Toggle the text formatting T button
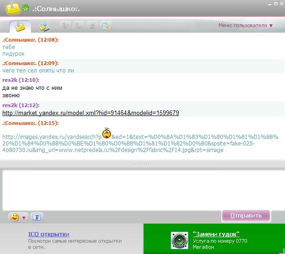The width and height of the screenshot is (285, 254). tap(37, 217)
